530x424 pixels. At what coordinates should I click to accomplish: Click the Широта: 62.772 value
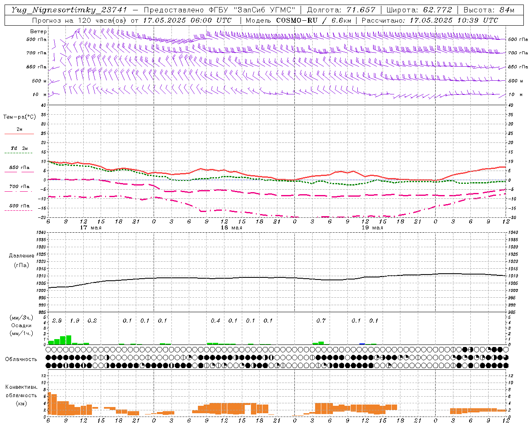coord(419,10)
